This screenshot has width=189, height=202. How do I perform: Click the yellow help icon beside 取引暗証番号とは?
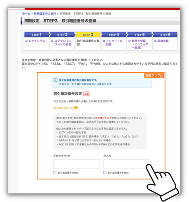coord(76,108)
